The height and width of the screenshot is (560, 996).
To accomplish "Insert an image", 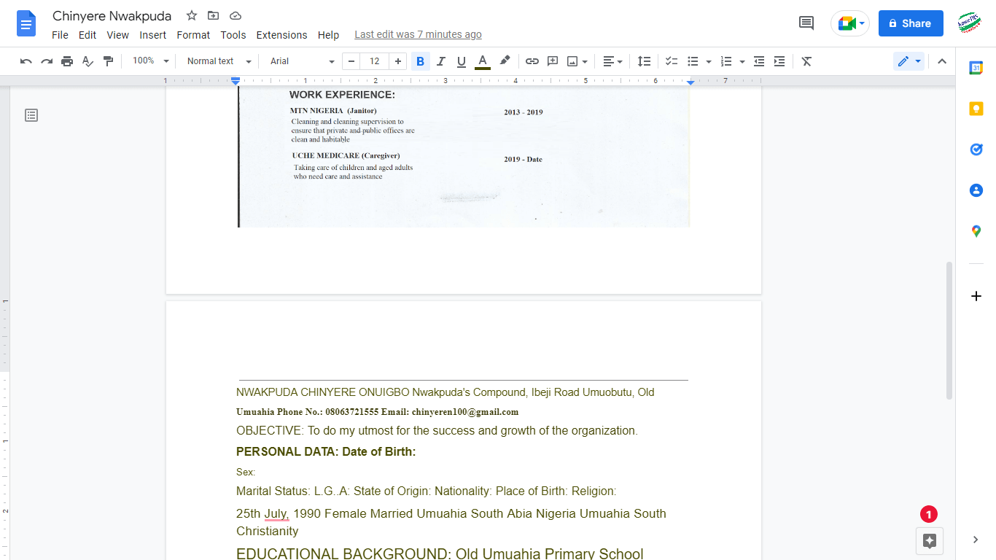I will 573,61.
